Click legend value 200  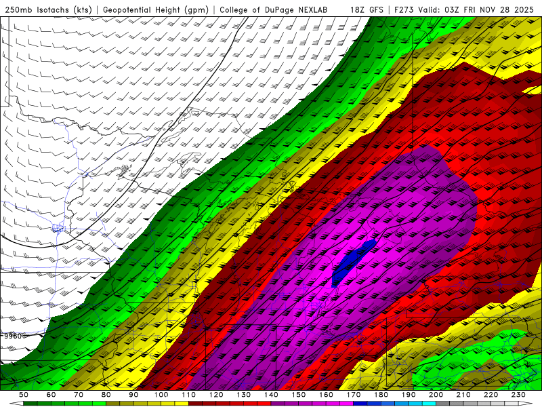(436, 395)
